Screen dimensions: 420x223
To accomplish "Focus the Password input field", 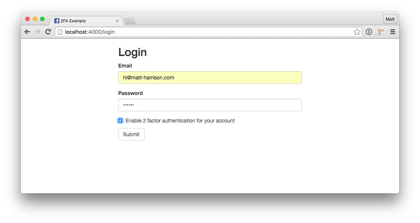I will (x=210, y=105).
